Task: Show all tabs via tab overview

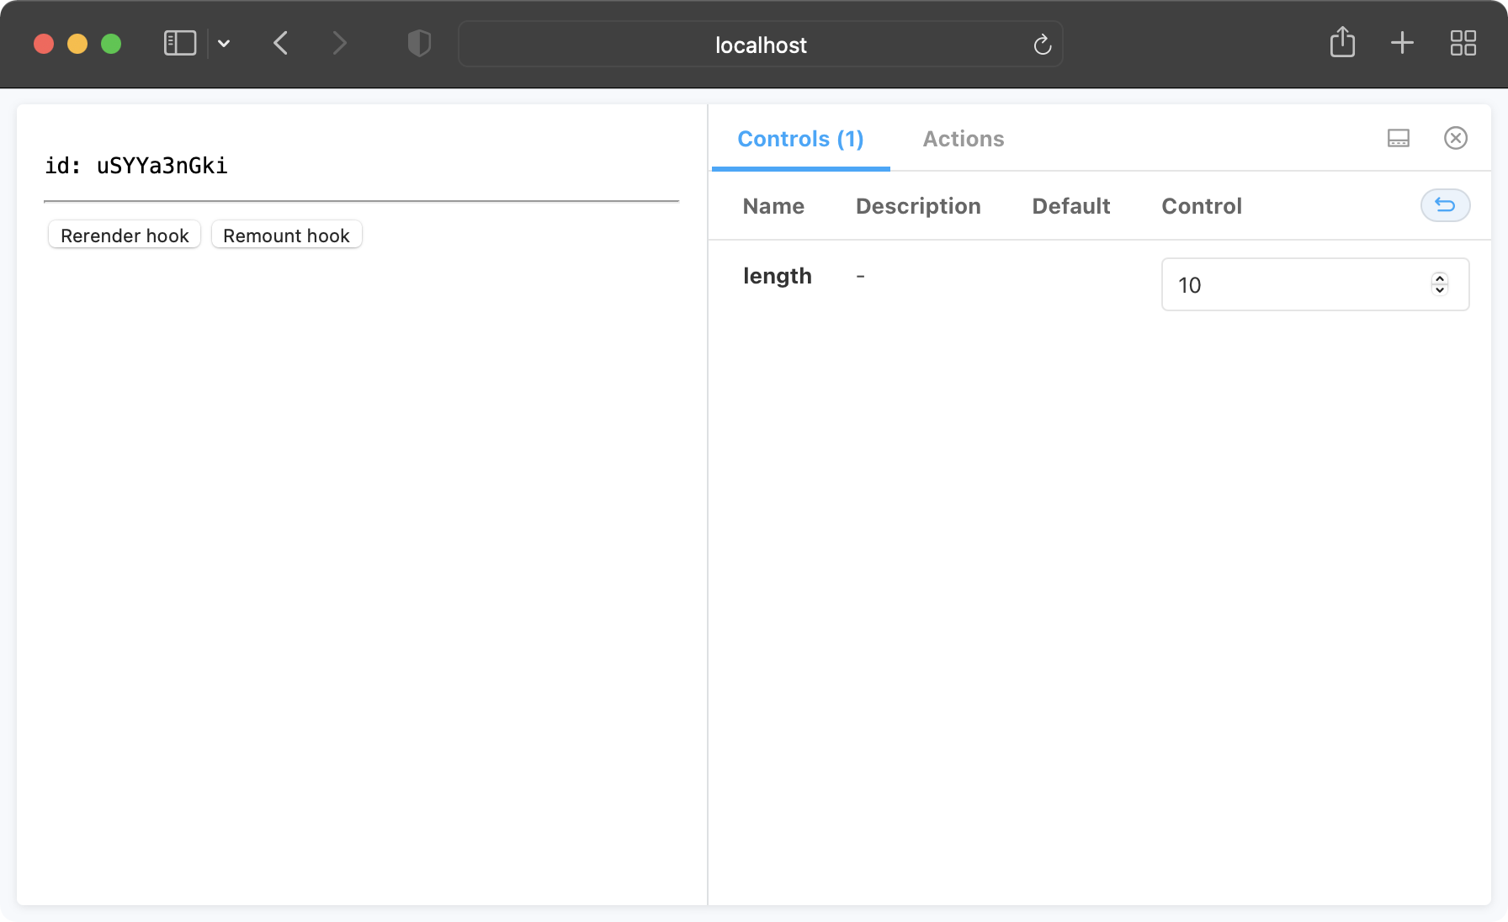Action: 1463,43
